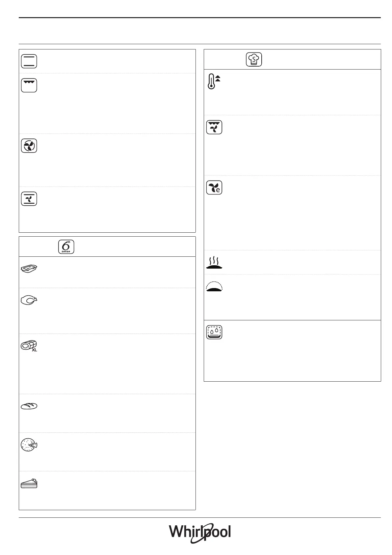Click the Turbo Grill fan icon
392x555 pixels.
214,127
